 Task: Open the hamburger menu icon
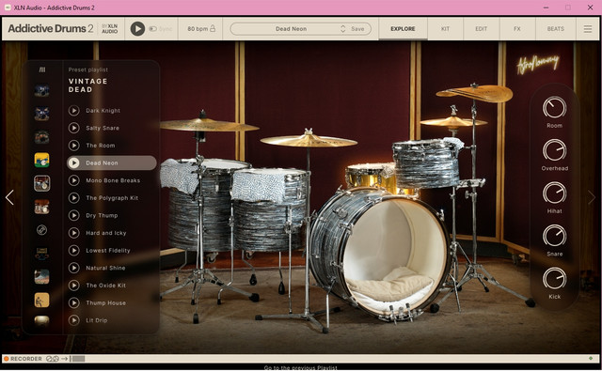tap(587, 29)
